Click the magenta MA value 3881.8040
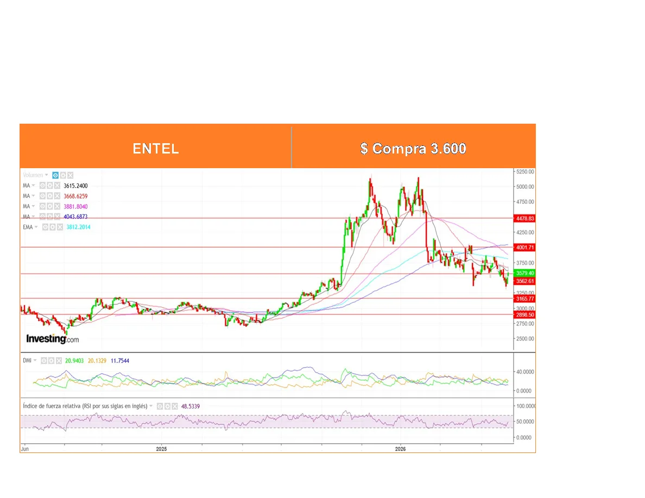Screen dimensions: 645x498 [75, 206]
